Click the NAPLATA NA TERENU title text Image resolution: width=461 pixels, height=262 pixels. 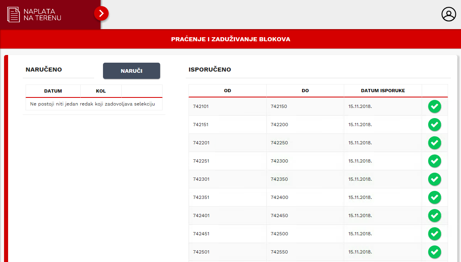point(43,15)
